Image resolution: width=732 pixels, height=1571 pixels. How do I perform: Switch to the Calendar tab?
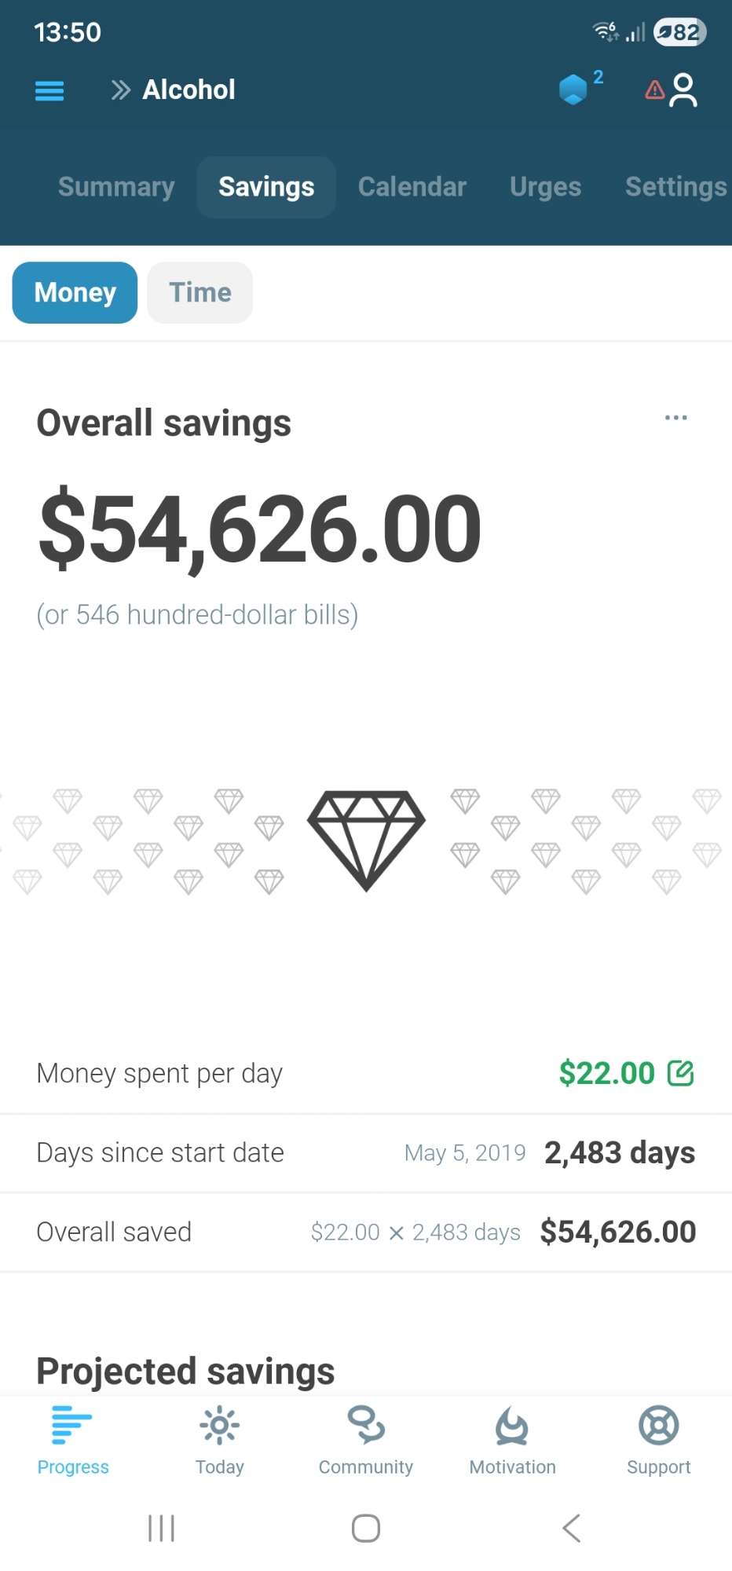point(412,187)
